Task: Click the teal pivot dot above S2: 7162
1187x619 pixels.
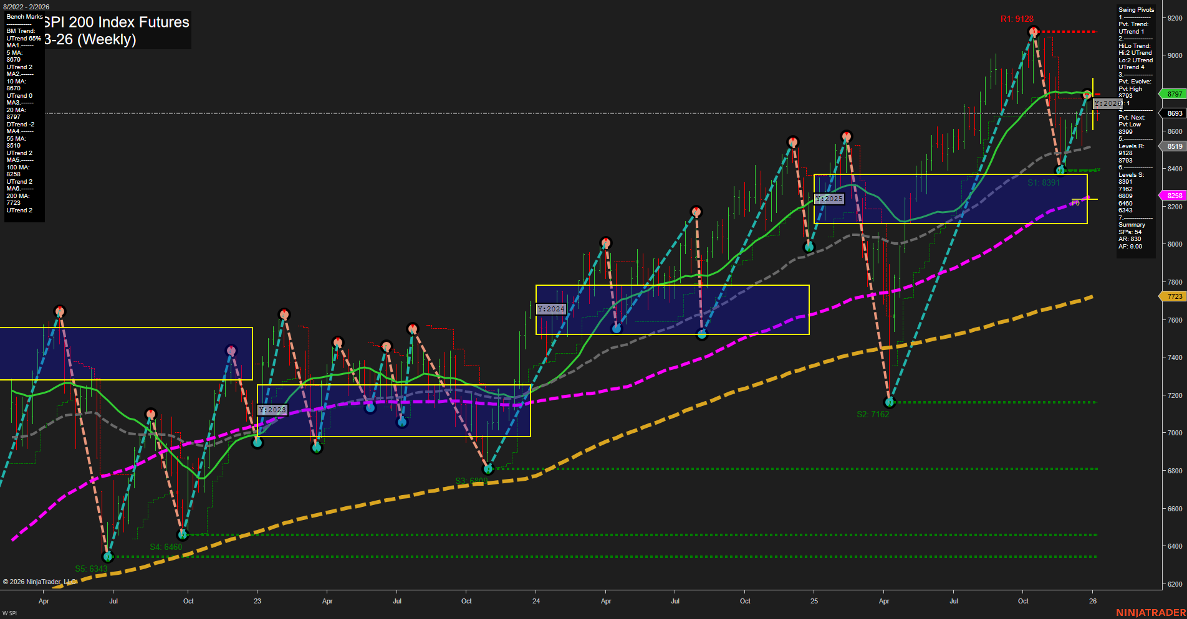Action: [891, 402]
